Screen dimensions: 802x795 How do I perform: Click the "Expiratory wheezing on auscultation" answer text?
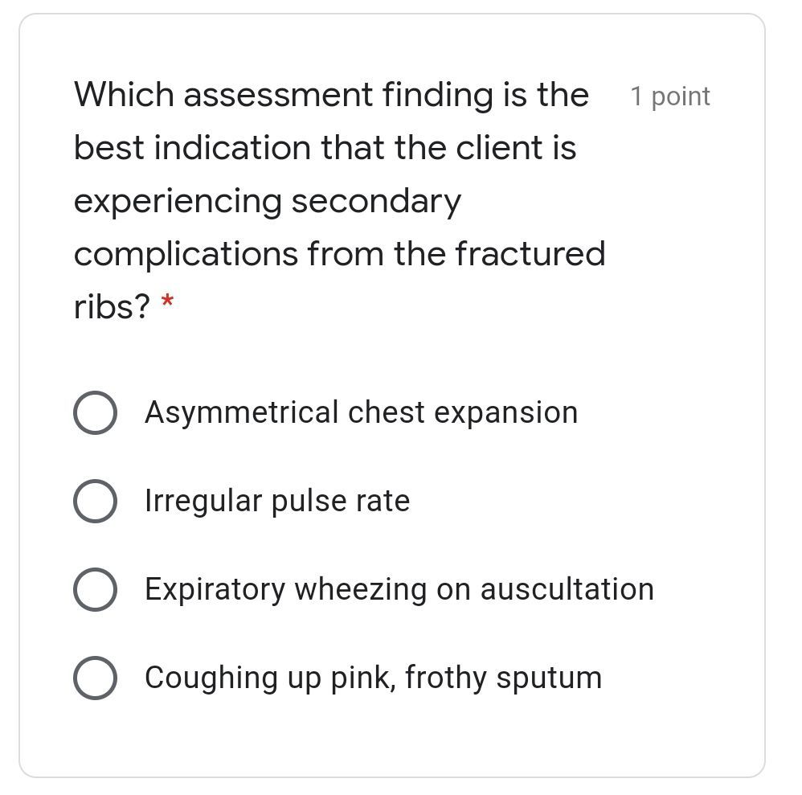399,589
